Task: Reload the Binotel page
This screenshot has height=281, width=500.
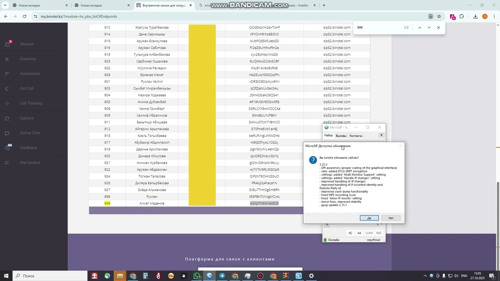Action: (24, 16)
